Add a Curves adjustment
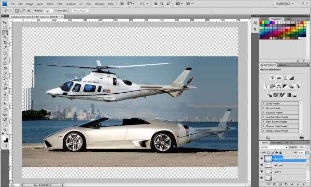311x187 pixels. pyautogui.click(x=285, y=78)
